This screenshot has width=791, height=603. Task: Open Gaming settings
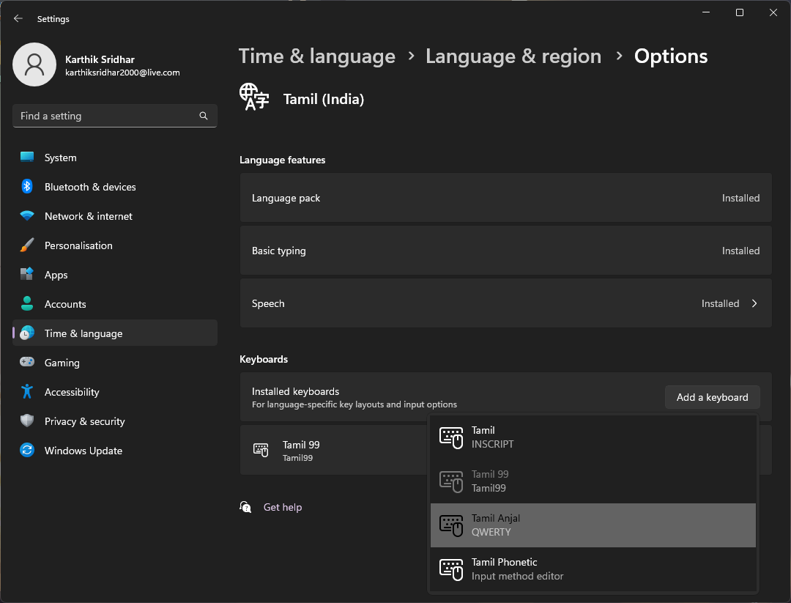tap(62, 362)
